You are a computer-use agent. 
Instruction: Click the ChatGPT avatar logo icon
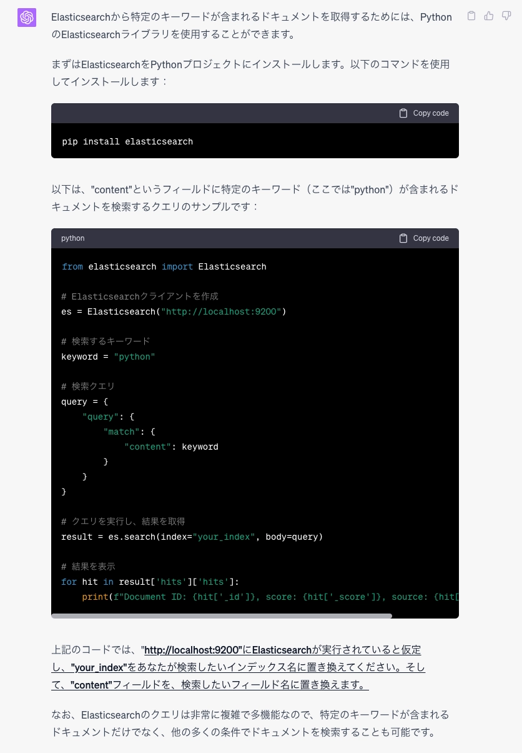27,18
